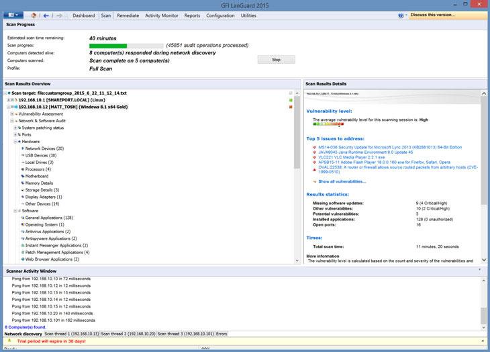Click the Motherboard icon
This screenshot has height=352, width=490.
click(x=23, y=176)
